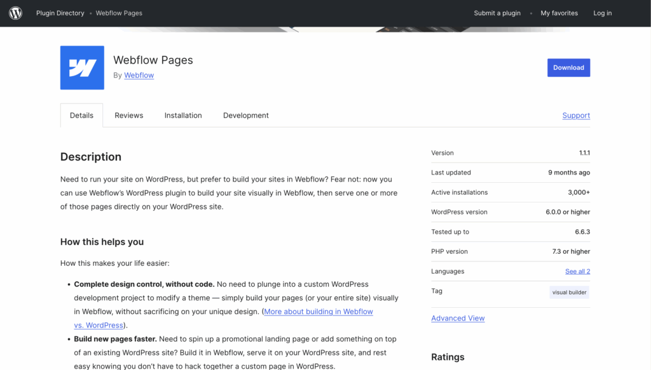Open the Support link
This screenshot has width=651, height=370.
click(x=576, y=116)
